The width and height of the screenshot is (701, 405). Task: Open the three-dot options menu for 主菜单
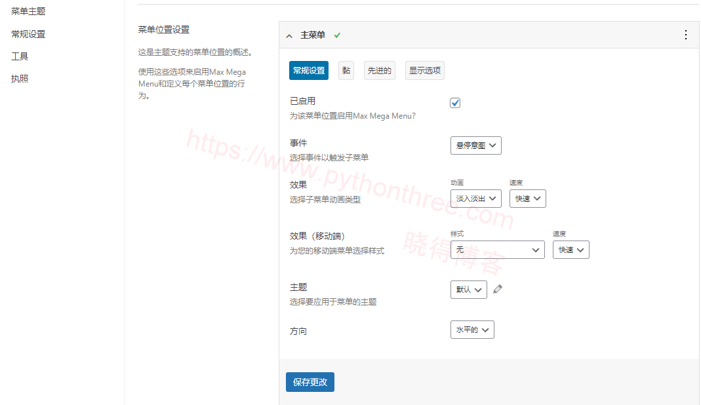(x=686, y=35)
